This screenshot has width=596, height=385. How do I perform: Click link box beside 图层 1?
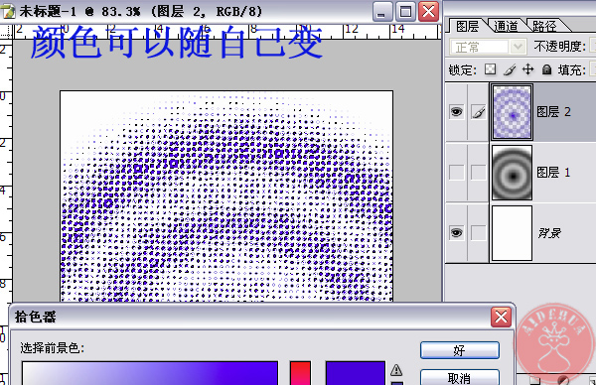[x=478, y=173]
